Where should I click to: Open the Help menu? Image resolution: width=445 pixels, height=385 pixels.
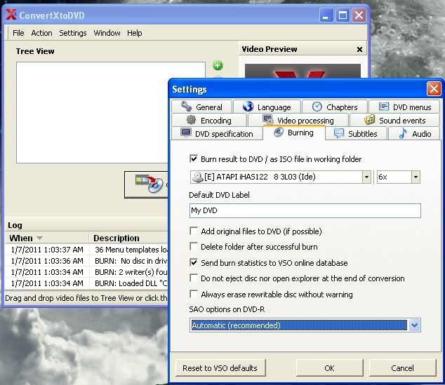click(135, 33)
